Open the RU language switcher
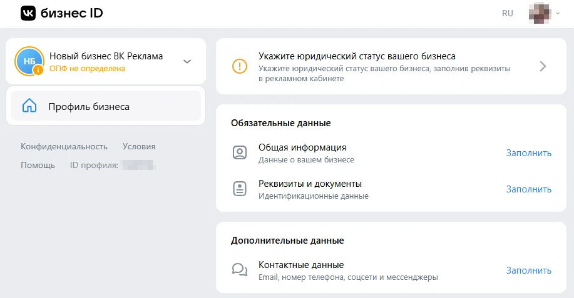This screenshot has height=298, width=574. (507, 13)
